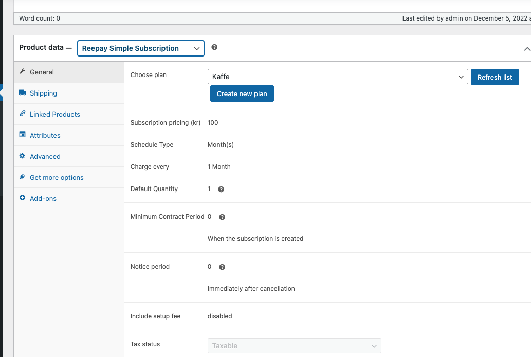531x357 pixels.
Task: Click the Attributes card icon
Action: [23, 135]
